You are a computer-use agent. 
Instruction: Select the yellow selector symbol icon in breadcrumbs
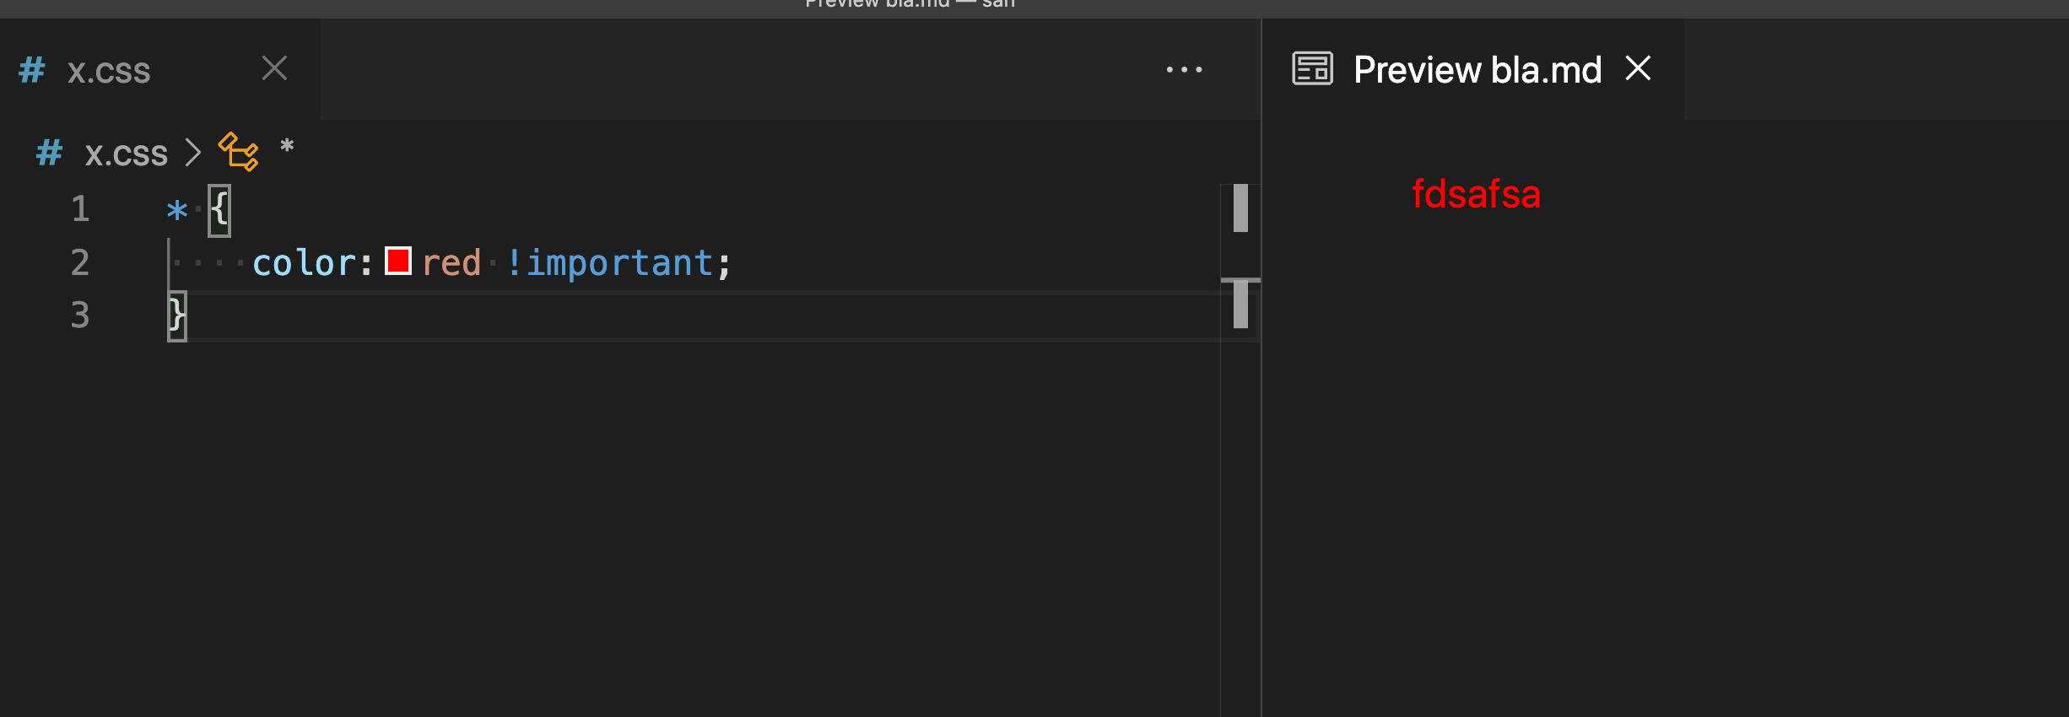click(x=237, y=152)
